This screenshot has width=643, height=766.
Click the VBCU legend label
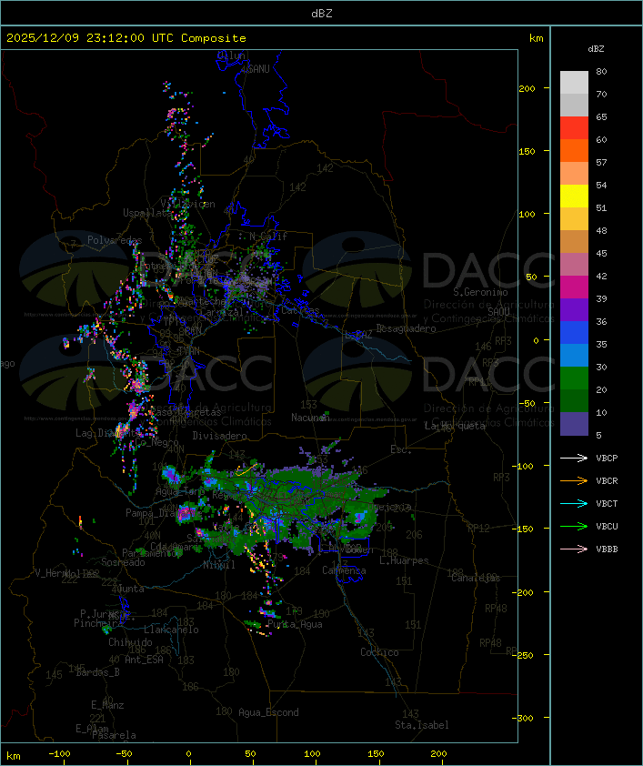tap(607, 526)
